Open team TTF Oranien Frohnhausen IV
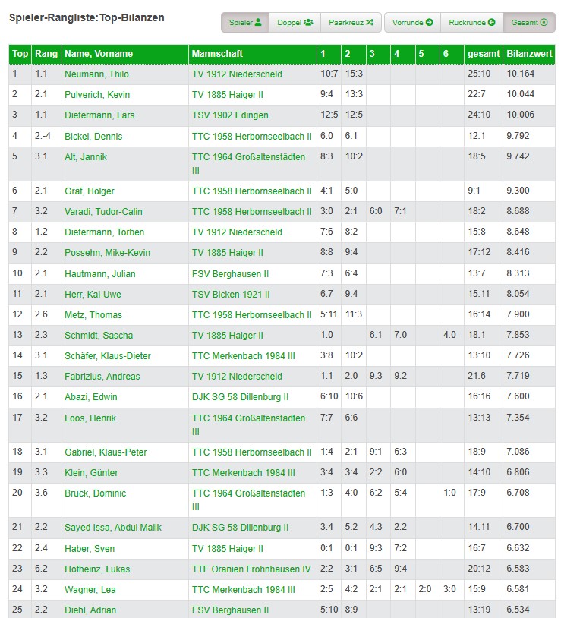Viewport: 561px width, 618px height. coord(251,569)
